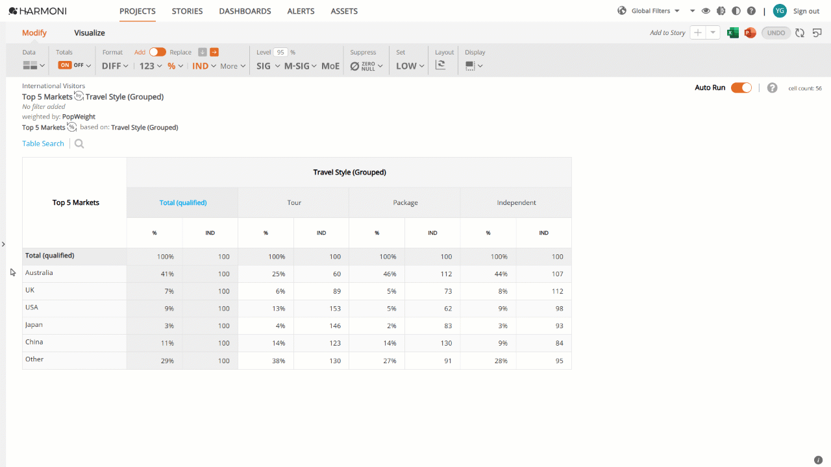Open the help question mark near Auto Run
Viewport: 831px width, 467px height.
[772, 88]
